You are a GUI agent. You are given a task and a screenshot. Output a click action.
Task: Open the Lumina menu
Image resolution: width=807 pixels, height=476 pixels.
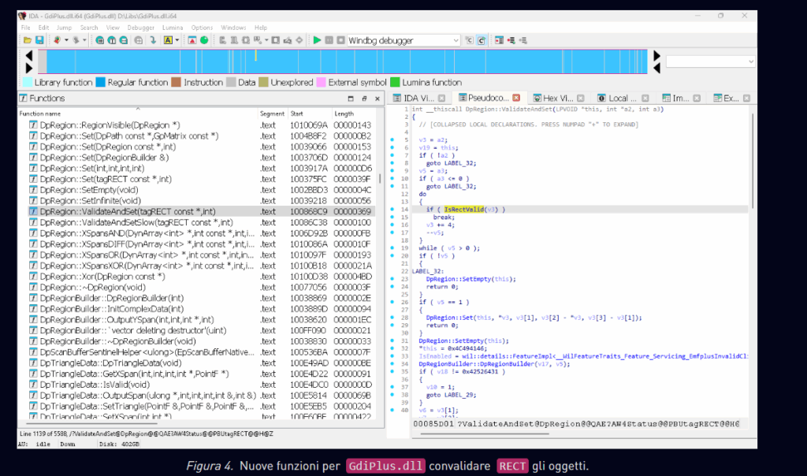coord(173,28)
